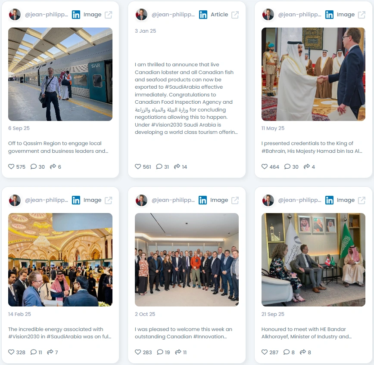This screenshot has width=374, height=365.
Task: Click the heart like icon showing 575 likes
Action: coord(11,167)
